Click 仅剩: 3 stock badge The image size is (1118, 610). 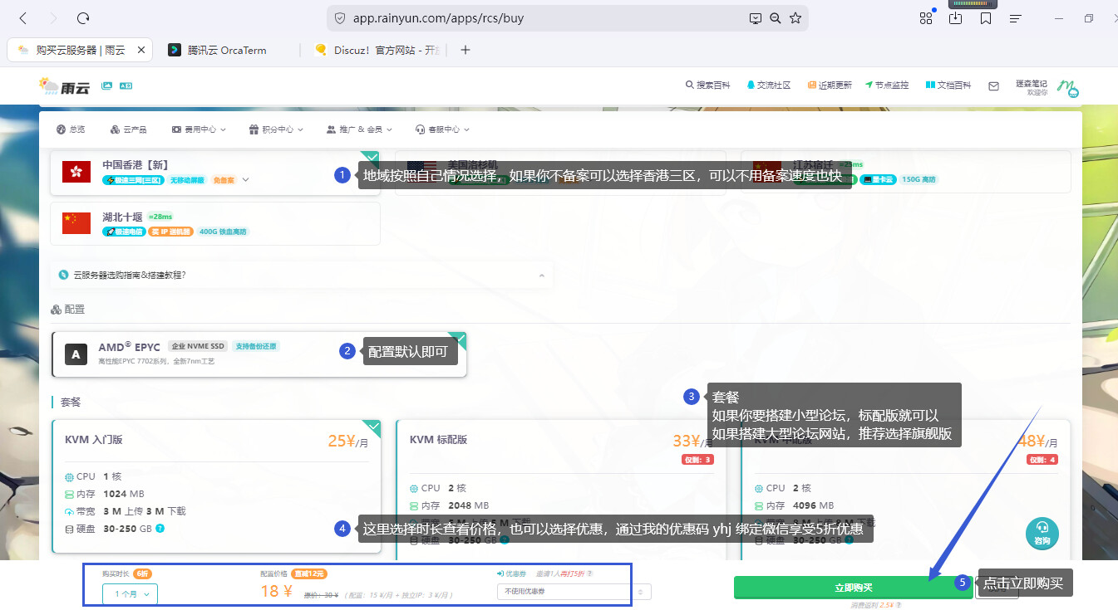[x=697, y=460]
